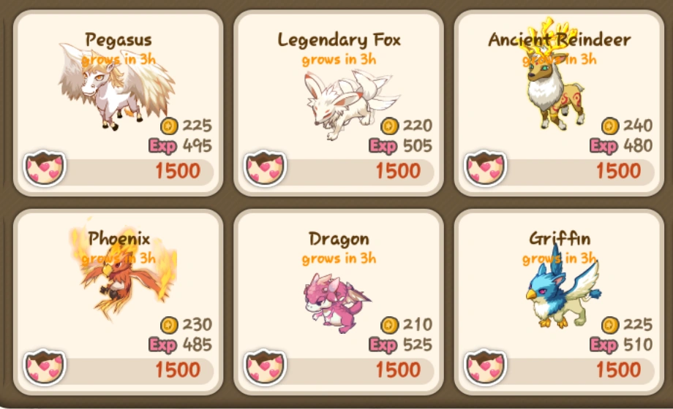Open the Griffin title label

pyautogui.click(x=560, y=239)
